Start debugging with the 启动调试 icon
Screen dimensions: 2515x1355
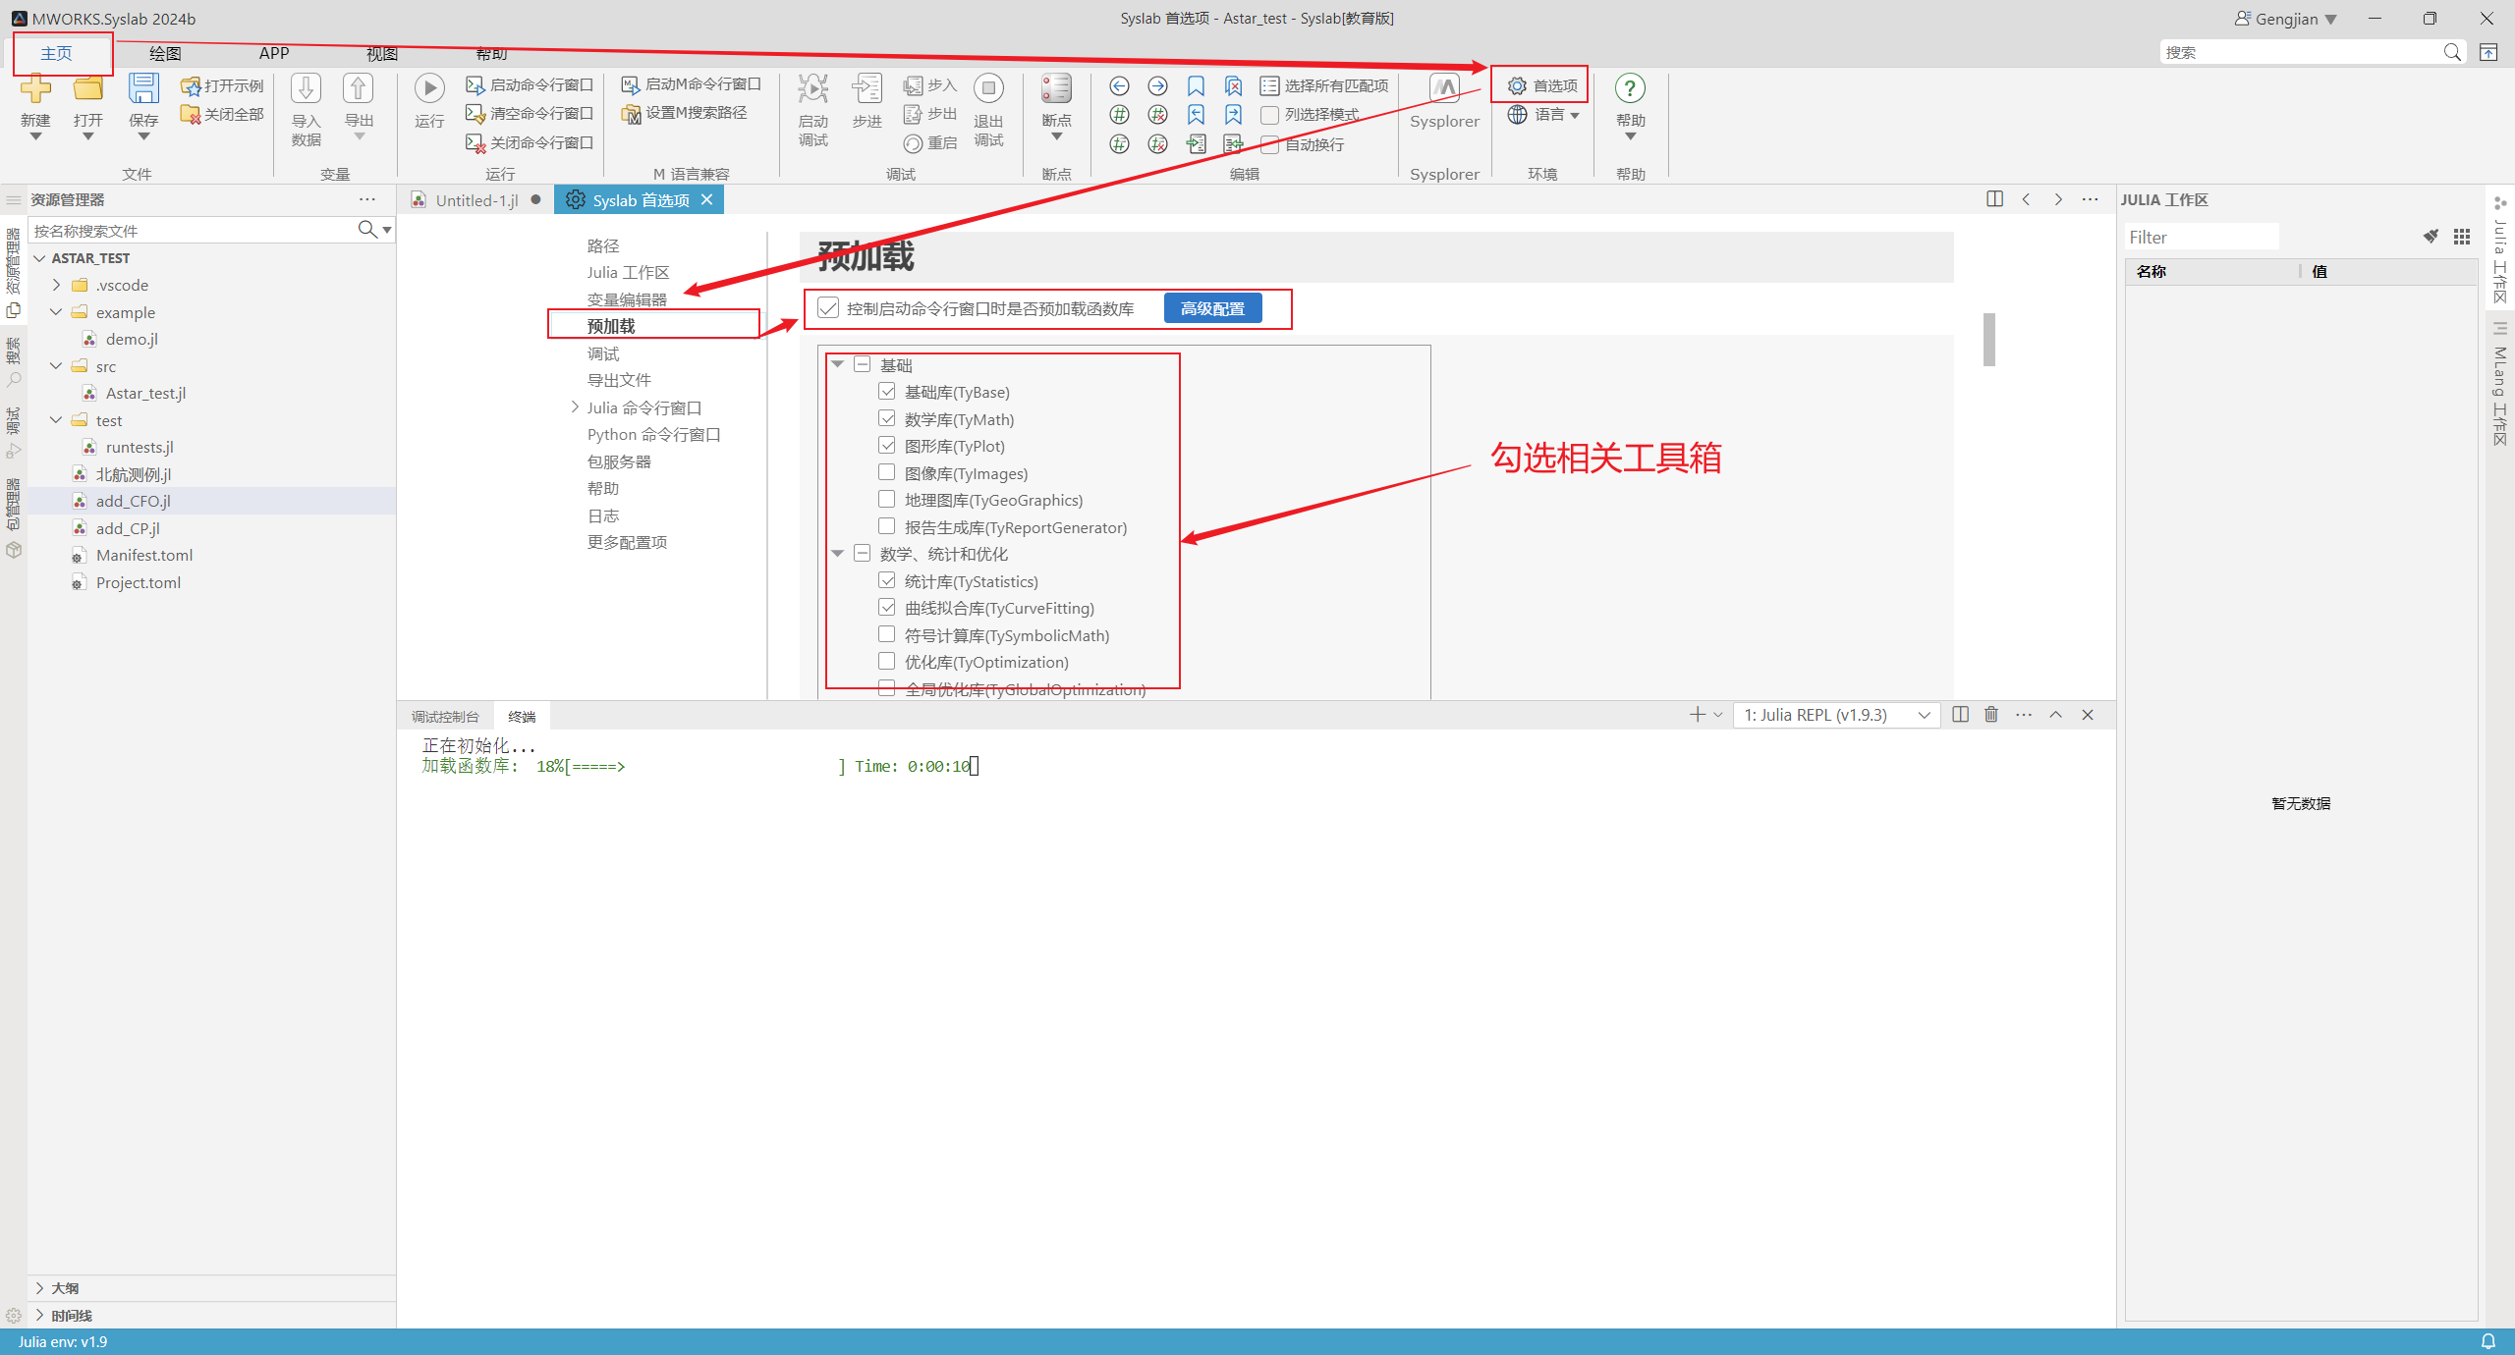(812, 88)
